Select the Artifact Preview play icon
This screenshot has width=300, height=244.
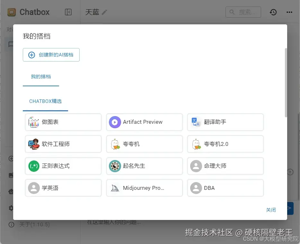pos(115,122)
